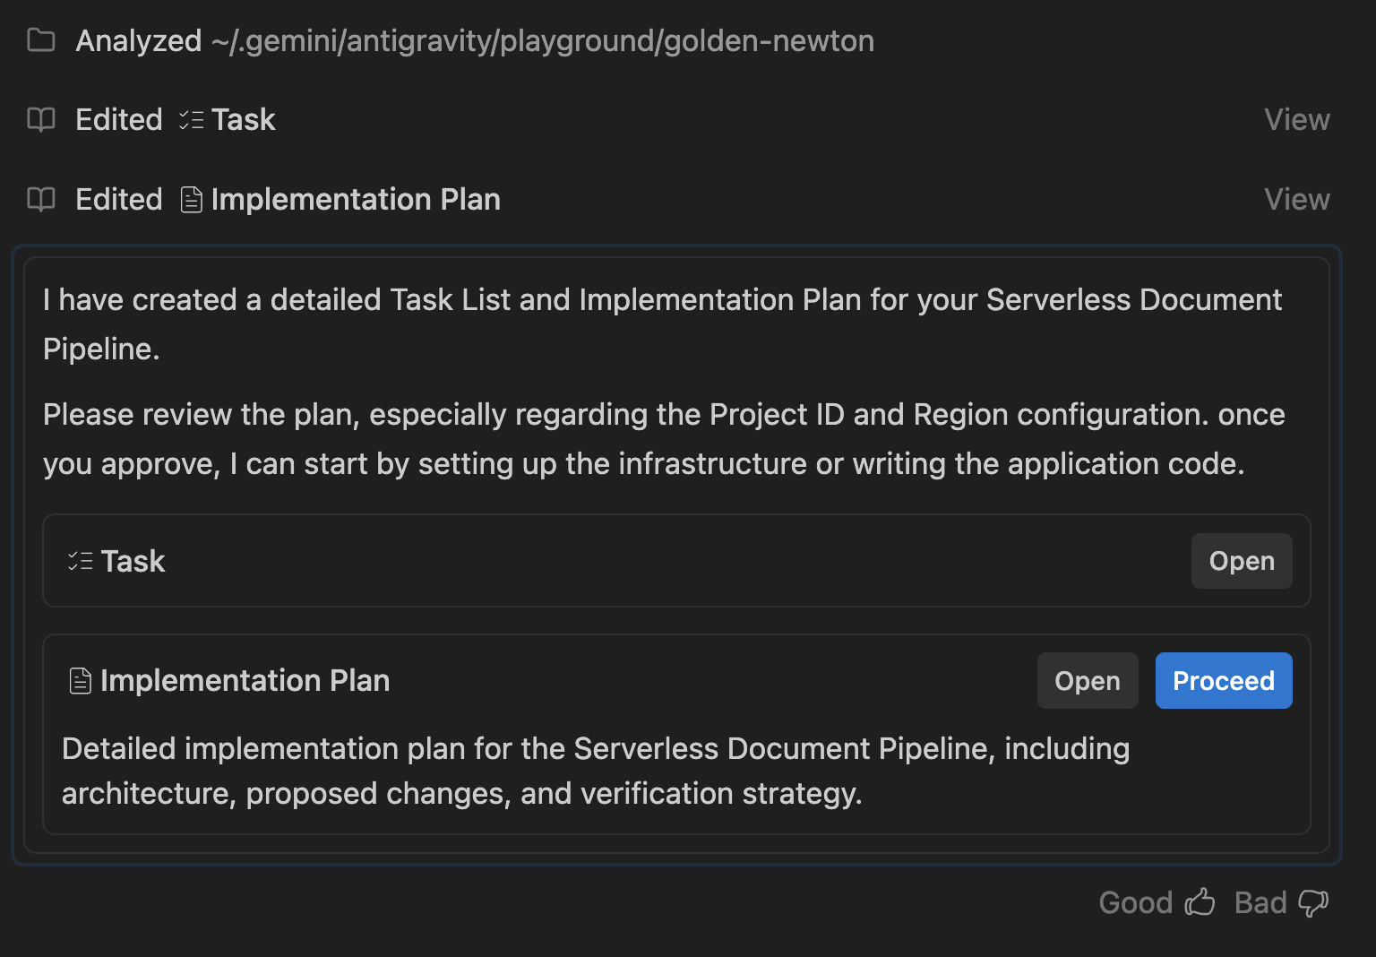Click the Task card title

tap(133, 562)
